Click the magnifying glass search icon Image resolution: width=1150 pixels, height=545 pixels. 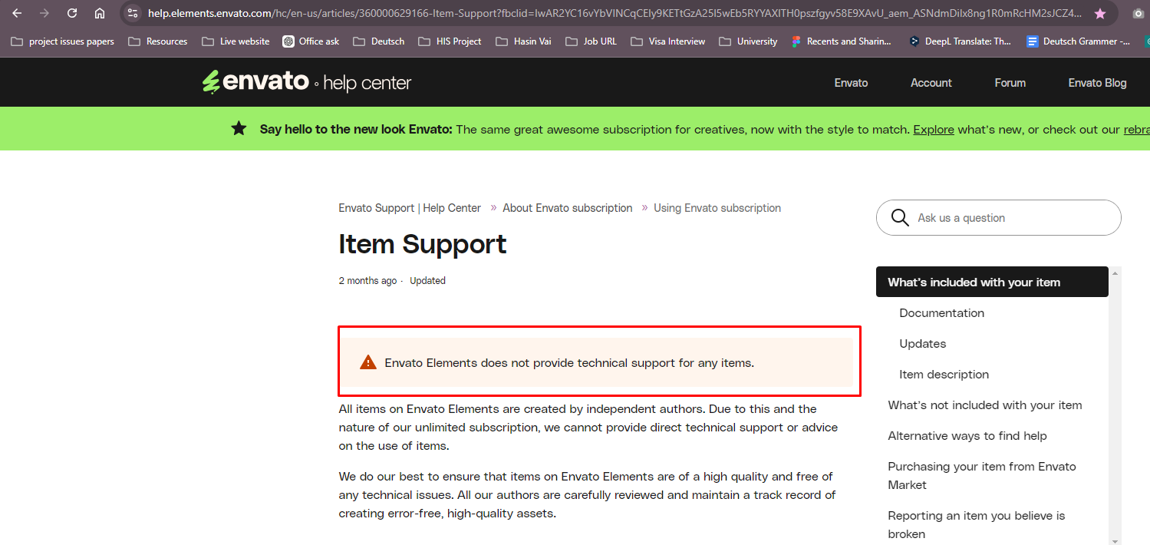pyautogui.click(x=900, y=218)
